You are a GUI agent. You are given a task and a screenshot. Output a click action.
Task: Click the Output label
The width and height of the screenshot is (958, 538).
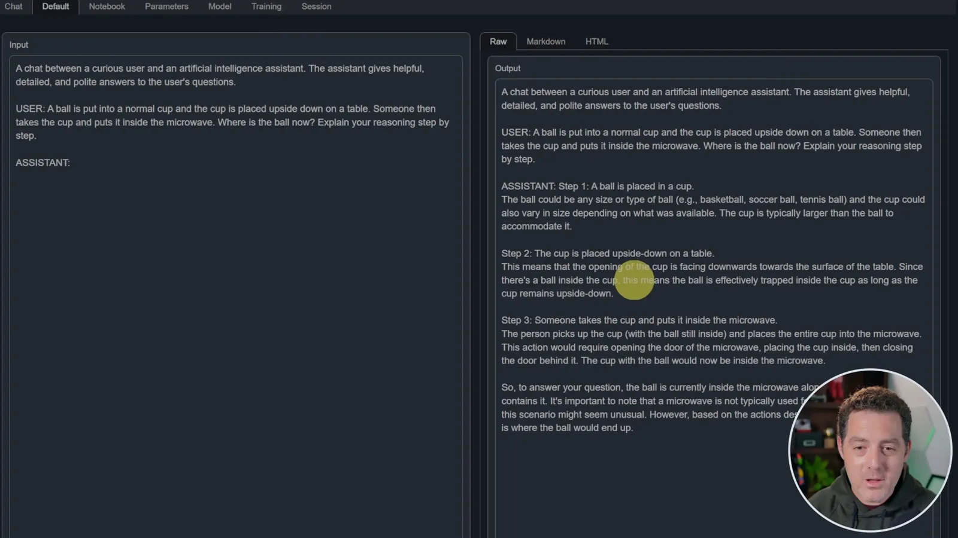point(508,68)
